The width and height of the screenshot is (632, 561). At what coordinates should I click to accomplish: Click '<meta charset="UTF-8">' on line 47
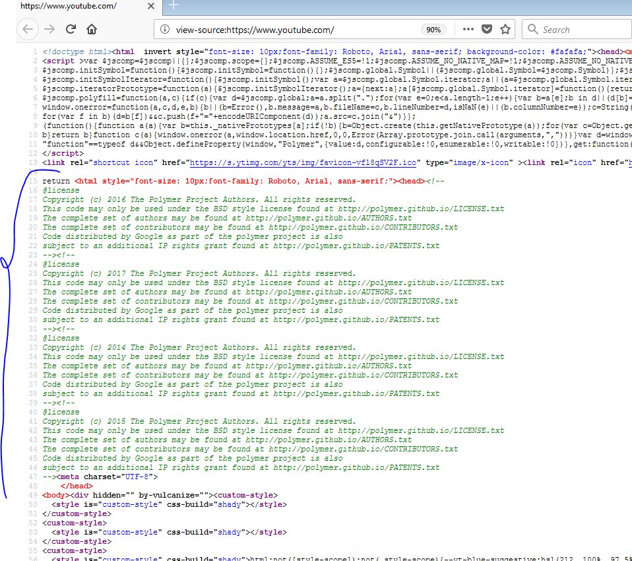(x=108, y=477)
